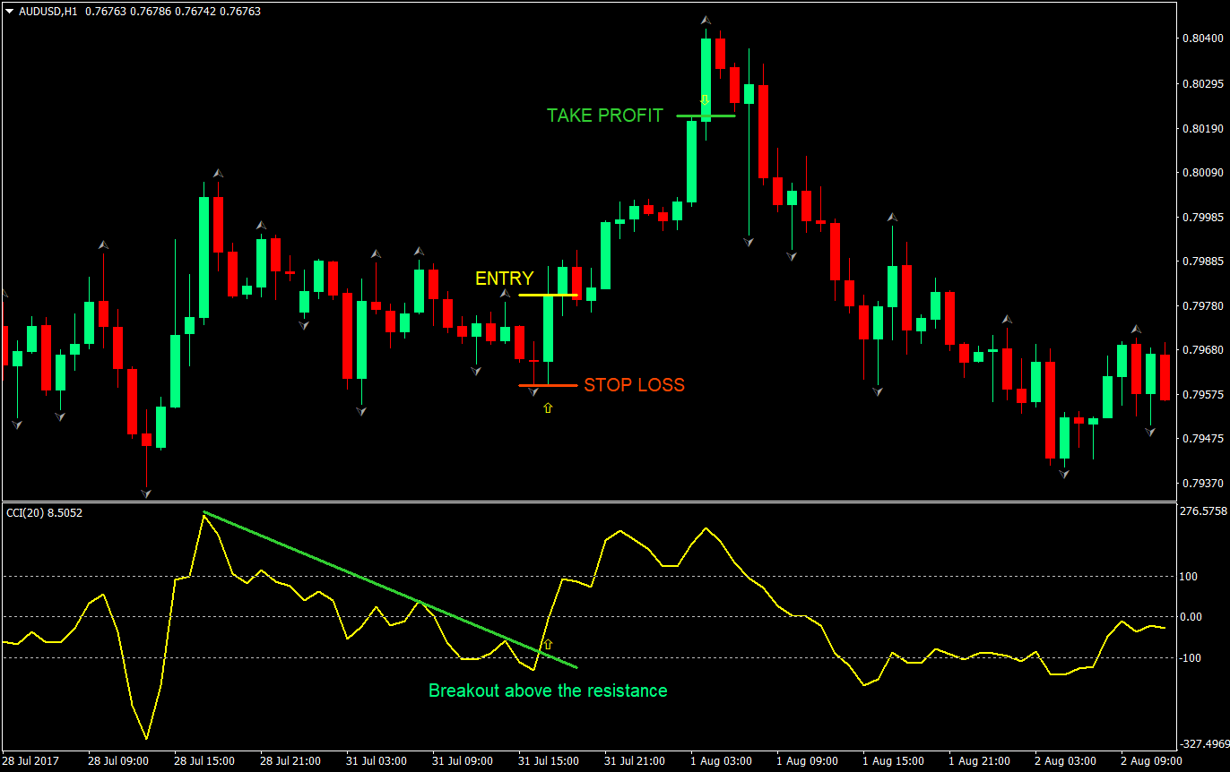Click the fractal arrow below the lowest 28 Jul wick
1230x772 pixels.
[x=145, y=493]
